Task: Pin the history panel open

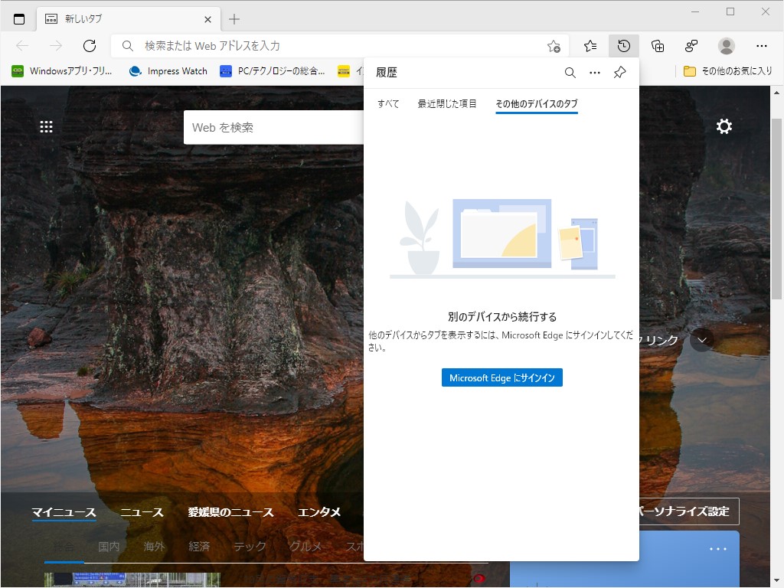Action: [619, 73]
